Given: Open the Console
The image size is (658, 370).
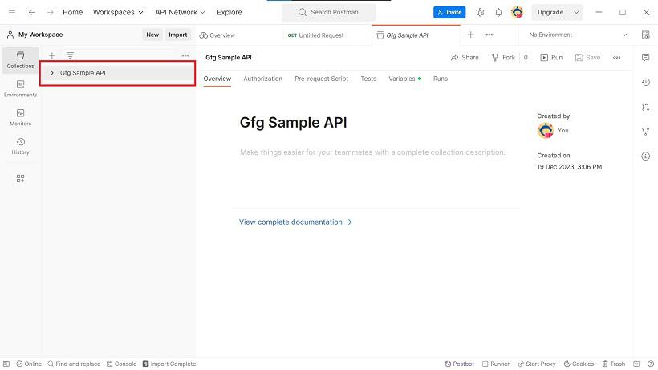Looking at the screenshot, I should (122, 364).
